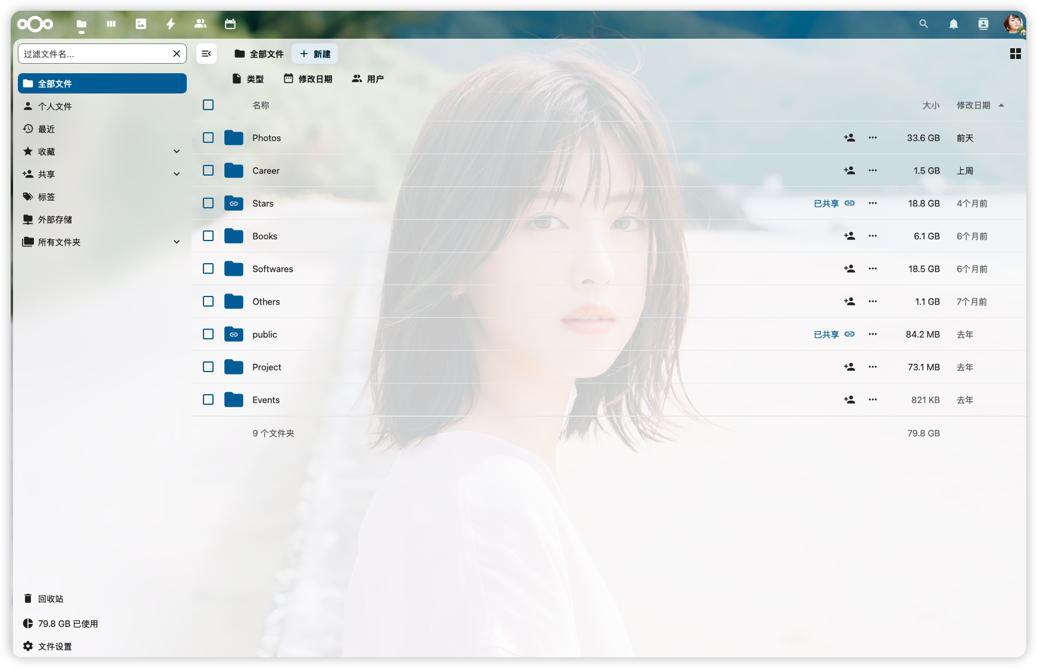Select 最近 in the sidebar
Image resolution: width=1037 pixels, height=668 pixels.
pos(46,129)
